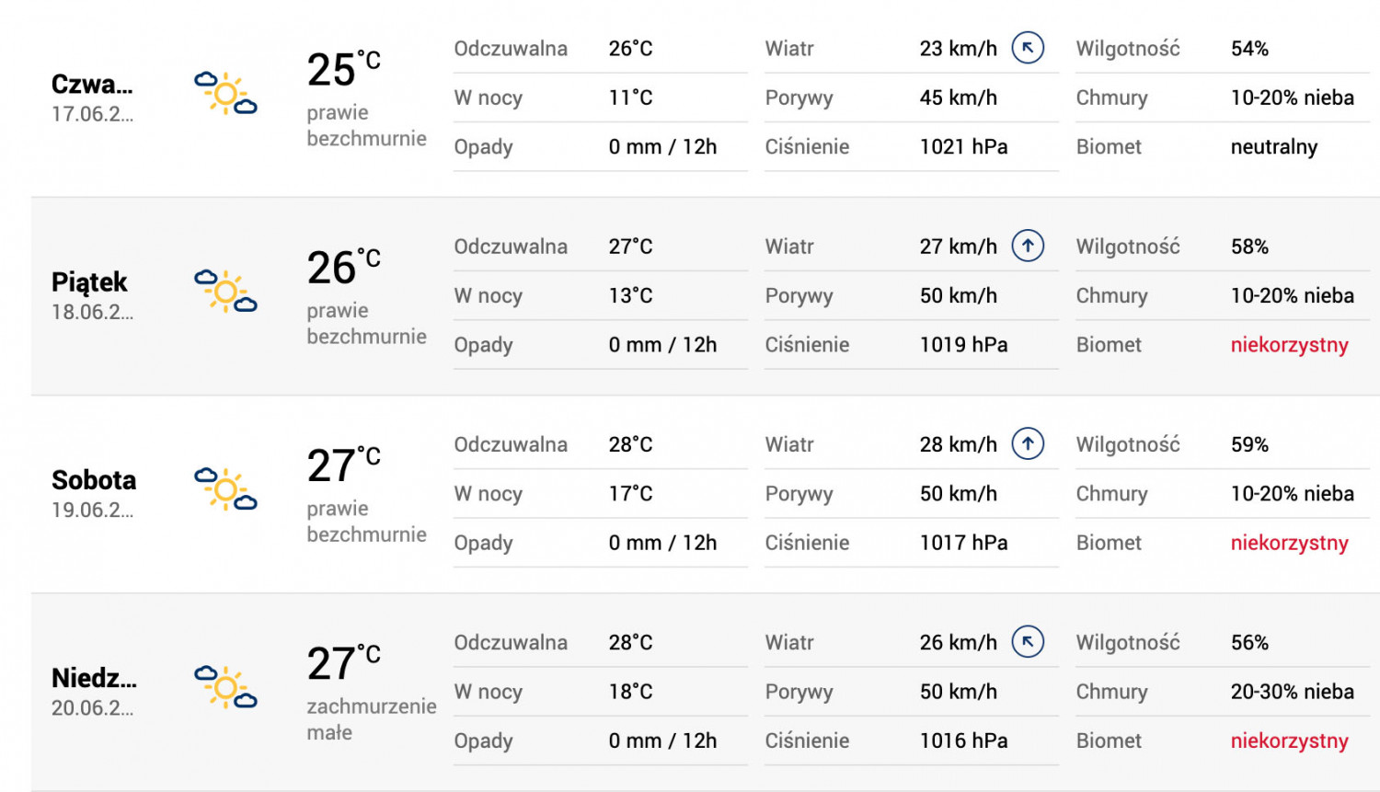Click Sobota's 59% humidity value
The image size is (1380, 792).
1249,444
